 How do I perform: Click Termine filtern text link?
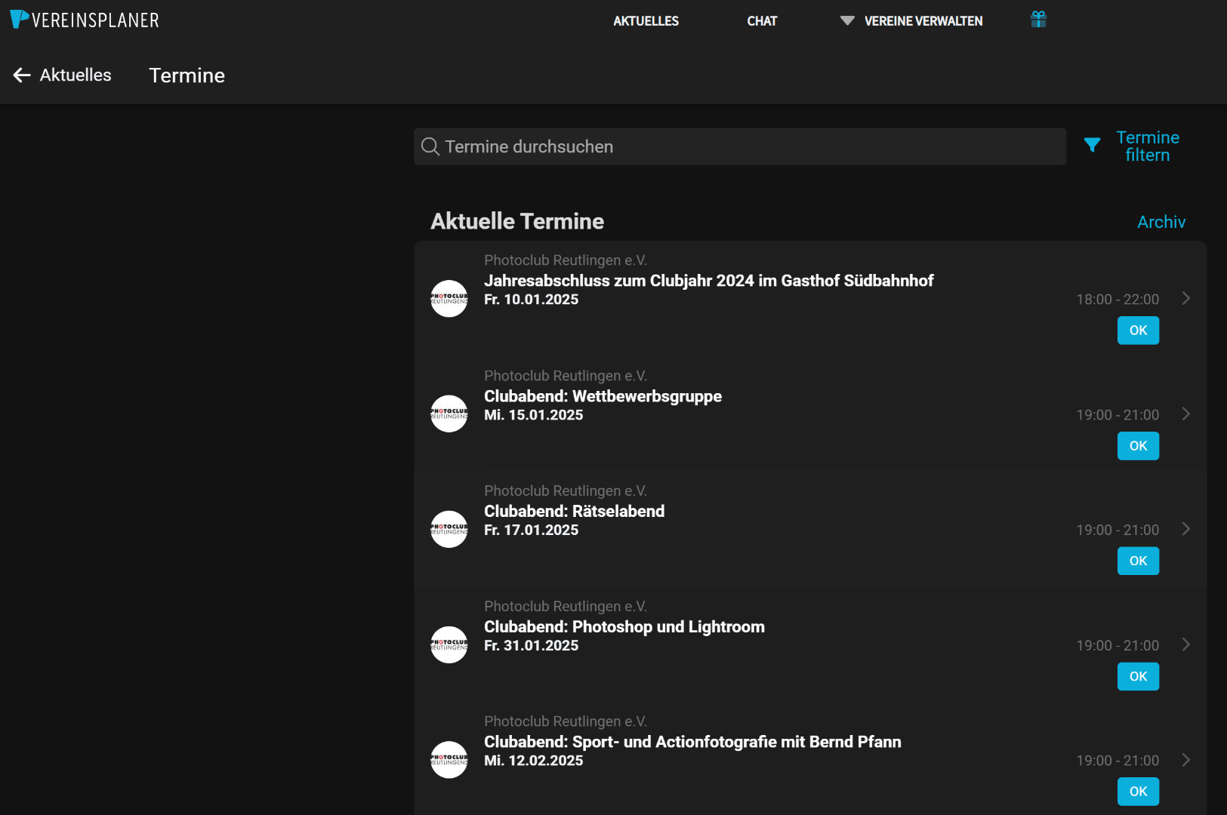tap(1147, 146)
